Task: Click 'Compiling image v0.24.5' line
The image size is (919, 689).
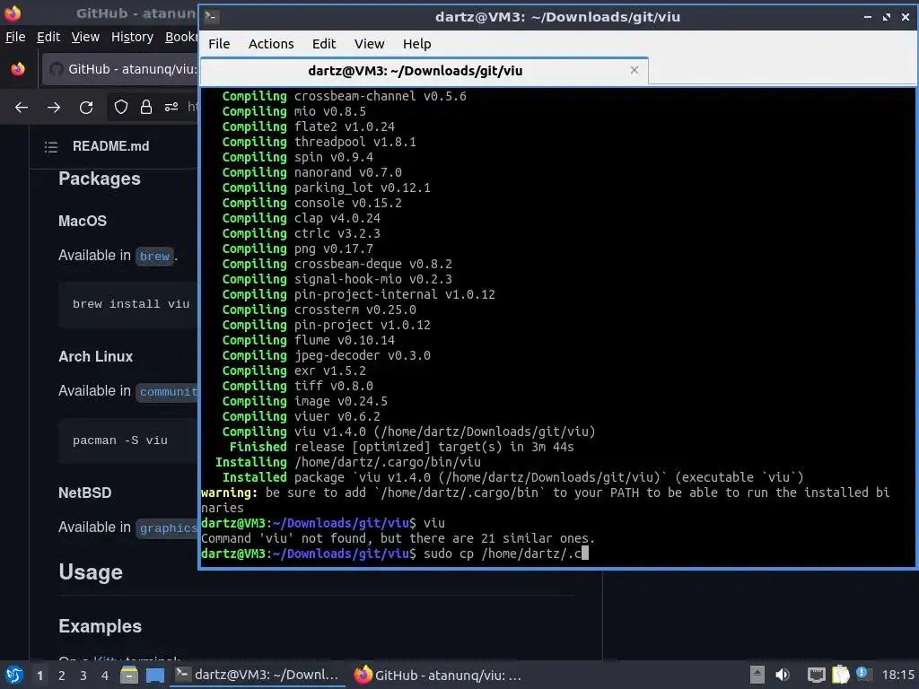Action: tap(305, 401)
